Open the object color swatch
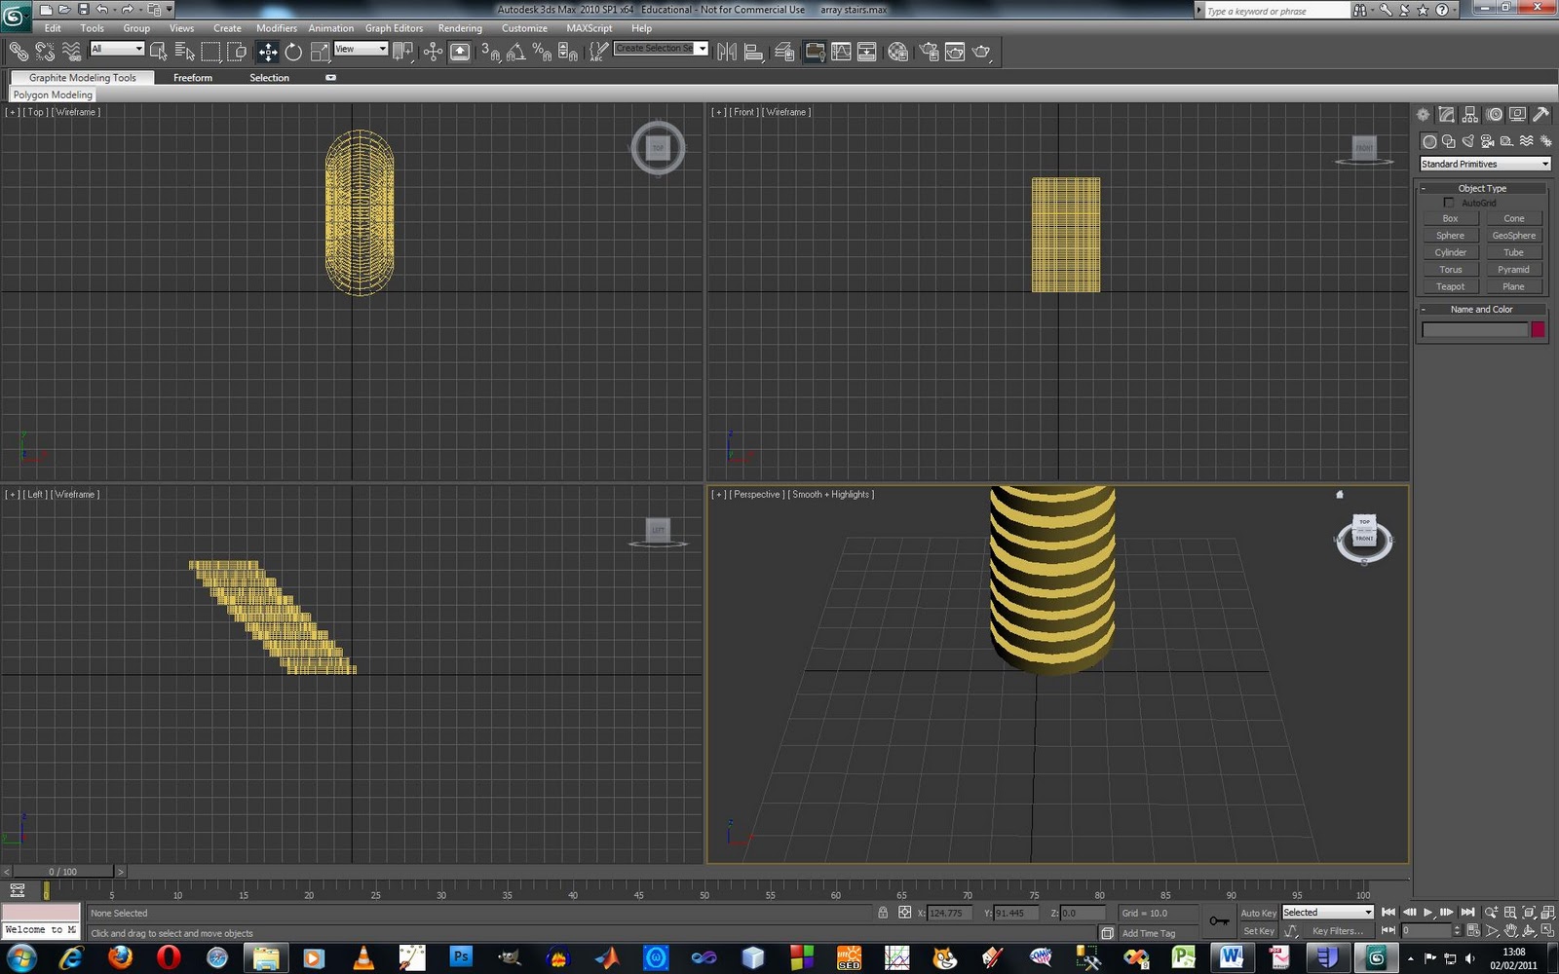1559x974 pixels. pyautogui.click(x=1538, y=329)
